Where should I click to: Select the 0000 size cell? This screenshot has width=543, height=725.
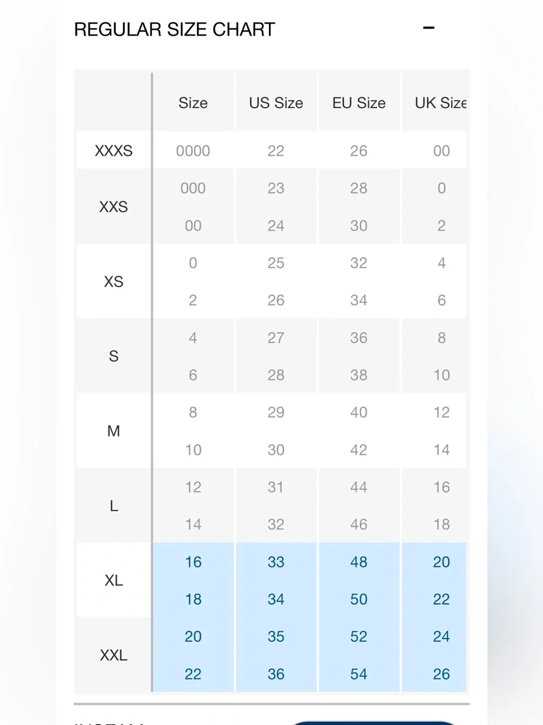193,151
